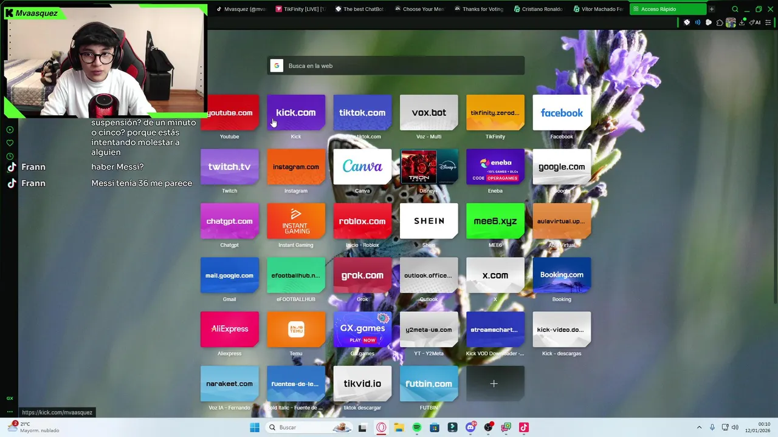Viewport: 778px width, 437px height.
Task: Open the aulavirtual speed dial tile
Action: click(x=562, y=221)
